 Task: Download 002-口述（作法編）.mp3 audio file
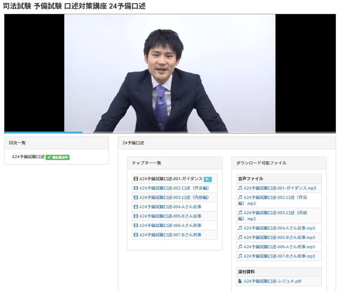[x=275, y=200]
